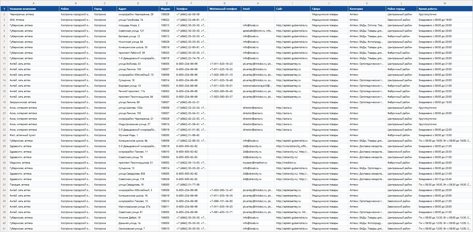Click the 'Название компании' header cell
473x236 pixels.
(x=34, y=9)
